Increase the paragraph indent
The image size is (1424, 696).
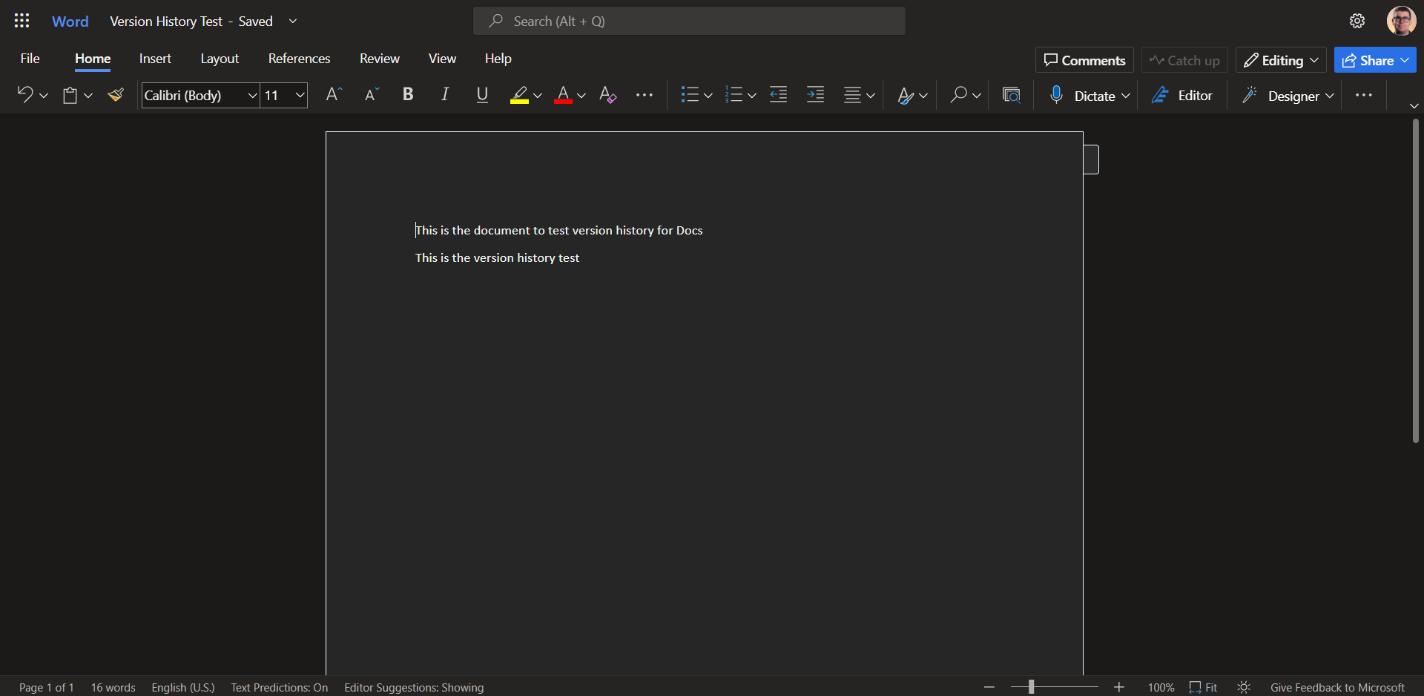(x=815, y=95)
